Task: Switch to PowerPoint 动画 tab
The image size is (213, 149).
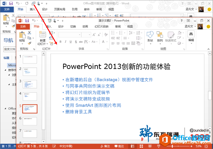Action: coord(85,26)
